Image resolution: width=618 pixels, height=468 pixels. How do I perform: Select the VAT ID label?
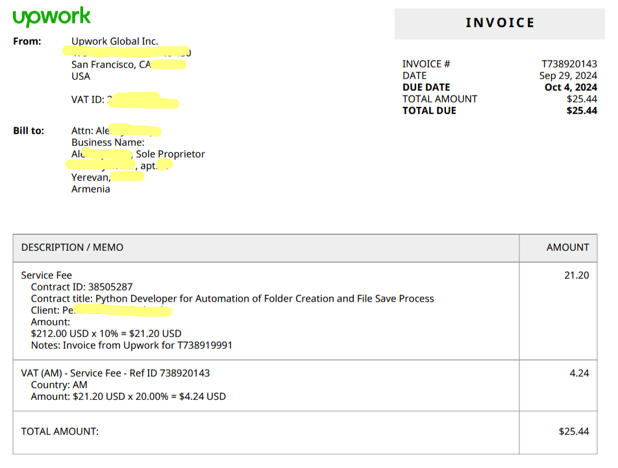88,100
